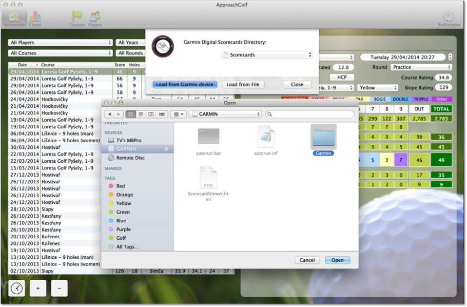Screen dimensions: 467x307
Task: Select 28/10/2013 Slapy scorecard row
Action: [55, 209]
